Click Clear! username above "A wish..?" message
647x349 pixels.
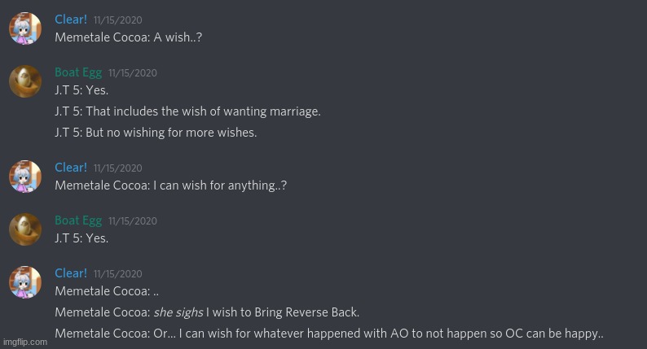pos(71,20)
